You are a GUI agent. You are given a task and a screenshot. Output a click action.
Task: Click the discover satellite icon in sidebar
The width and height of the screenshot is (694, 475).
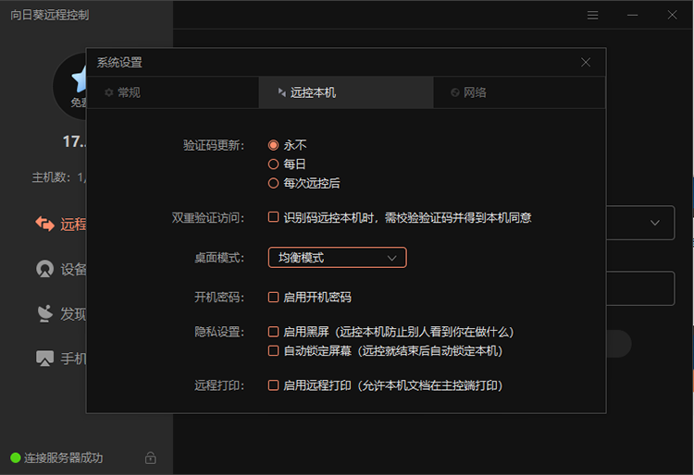coord(44,313)
